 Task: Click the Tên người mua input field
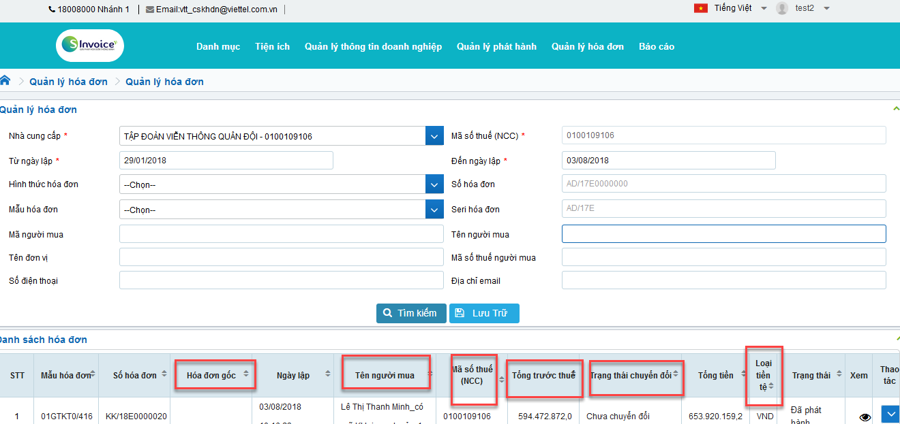[723, 234]
